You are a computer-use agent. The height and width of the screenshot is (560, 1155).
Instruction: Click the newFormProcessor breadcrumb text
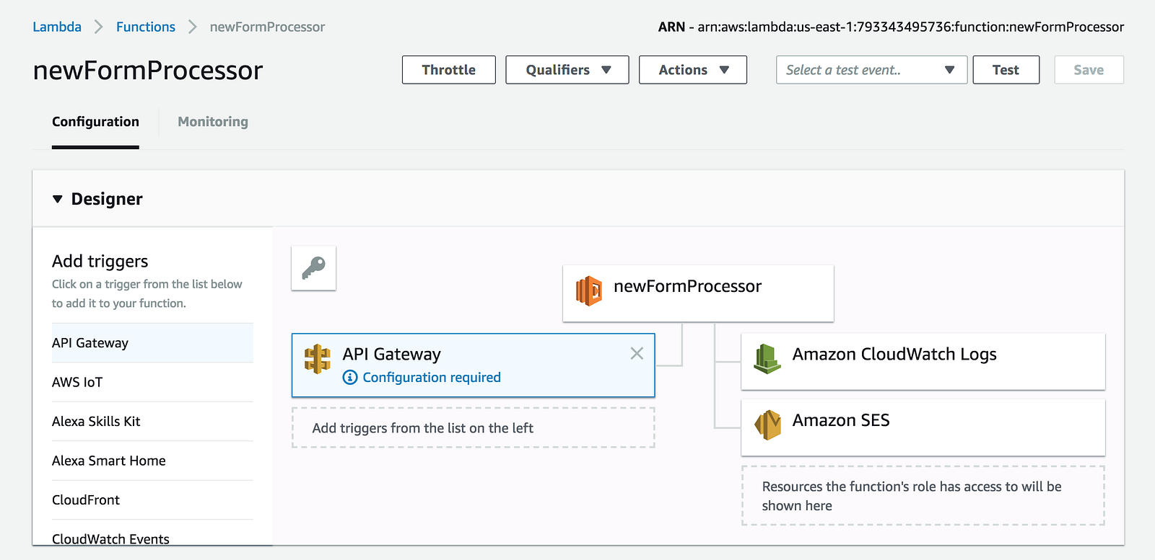click(267, 27)
